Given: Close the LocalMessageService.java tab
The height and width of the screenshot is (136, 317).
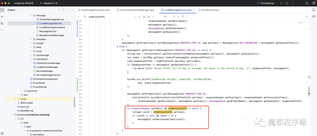Looking at the screenshot, I should click(x=194, y=10).
